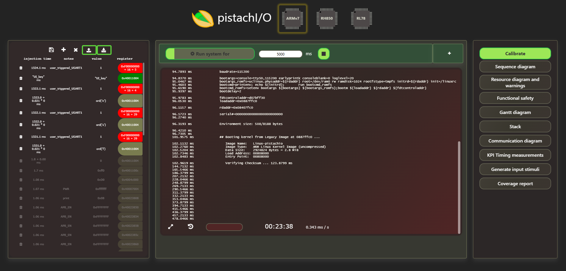Click the plus panel beside run bar
Viewport: 566px width, 271px height.
point(449,53)
